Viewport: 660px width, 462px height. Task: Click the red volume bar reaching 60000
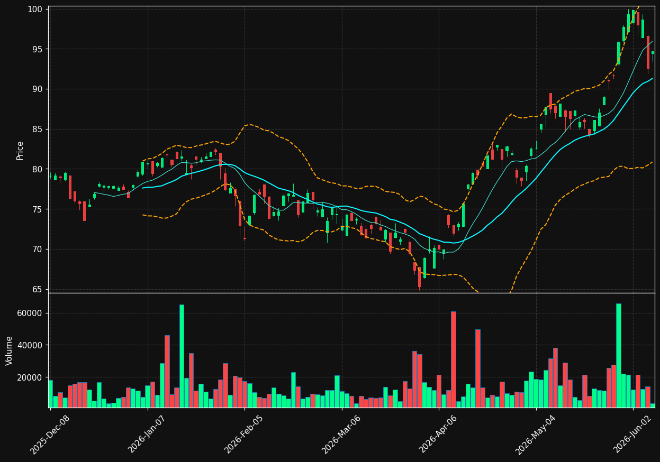[454, 359]
